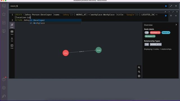
Task: Open the Project files sidebar icon
Action: coord(4,23)
